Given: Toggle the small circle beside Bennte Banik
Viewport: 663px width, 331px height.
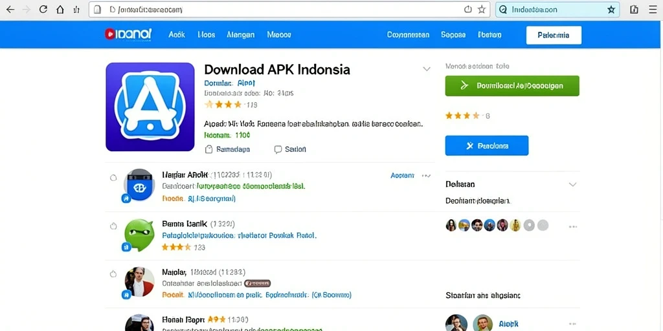Looking at the screenshot, I should coord(113,226).
